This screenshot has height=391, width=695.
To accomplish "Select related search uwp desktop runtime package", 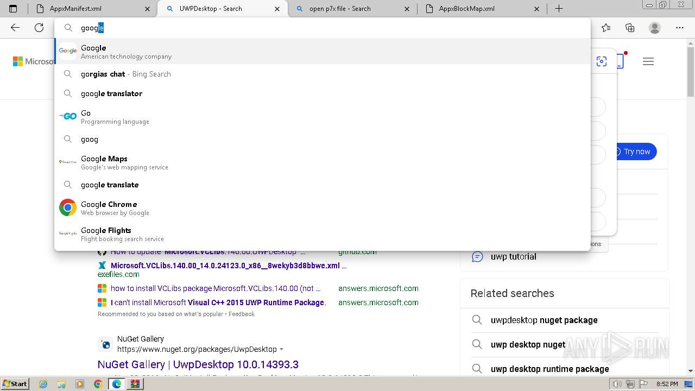I will tap(549, 369).
